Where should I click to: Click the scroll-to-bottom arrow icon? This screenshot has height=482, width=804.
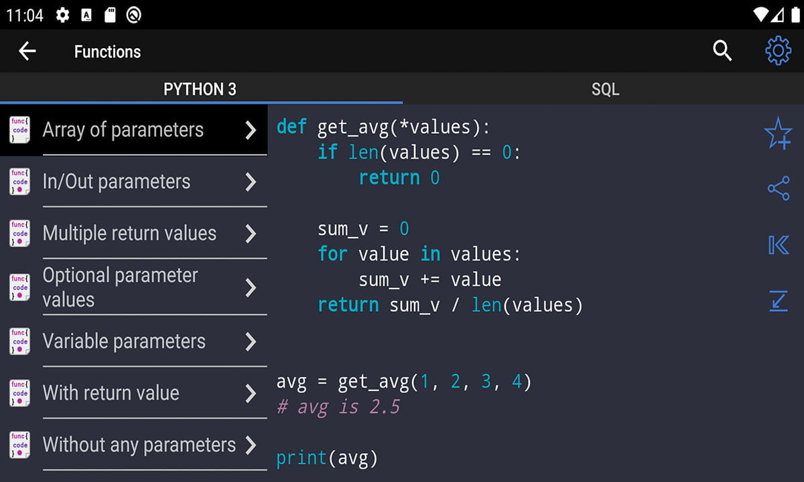click(778, 301)
